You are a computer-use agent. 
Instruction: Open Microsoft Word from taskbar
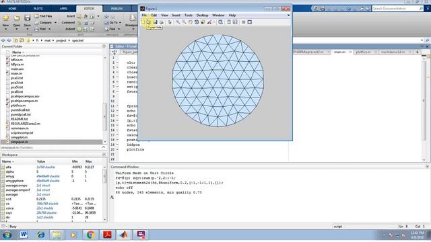tap(24, 235)
